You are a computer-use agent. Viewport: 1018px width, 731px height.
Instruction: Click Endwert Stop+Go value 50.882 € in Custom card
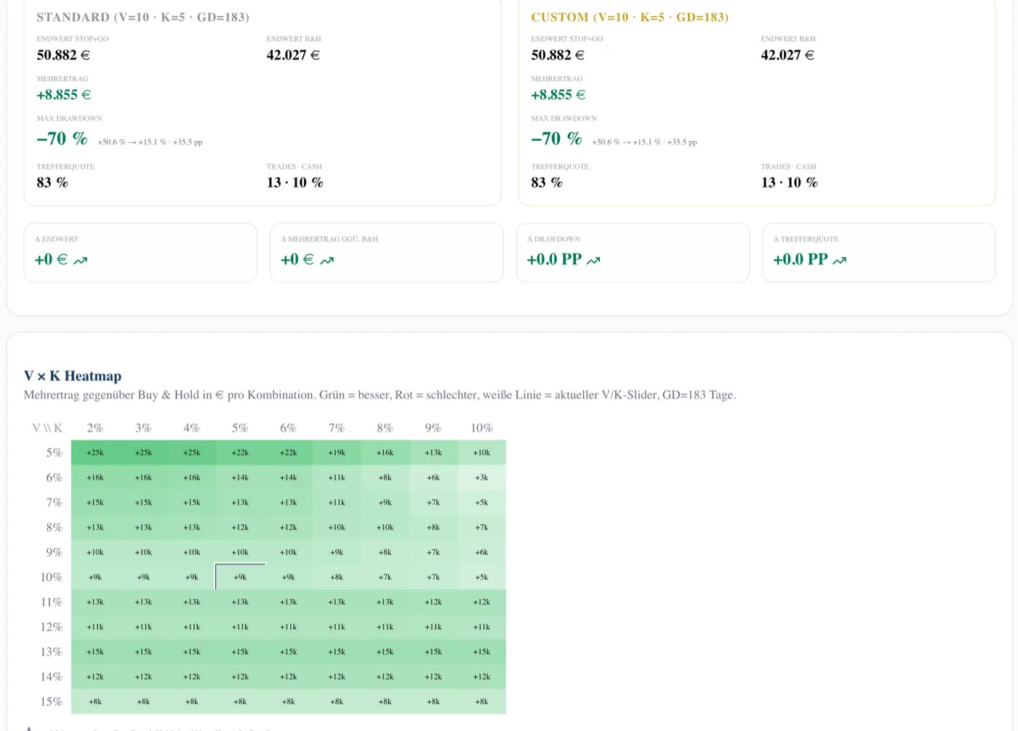558,55
